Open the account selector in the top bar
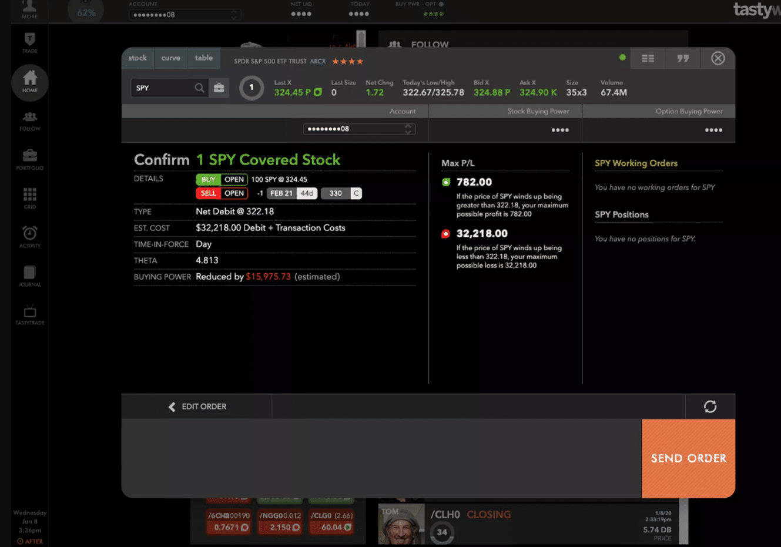This screenshot has width=781, height=547. [185, 15]
